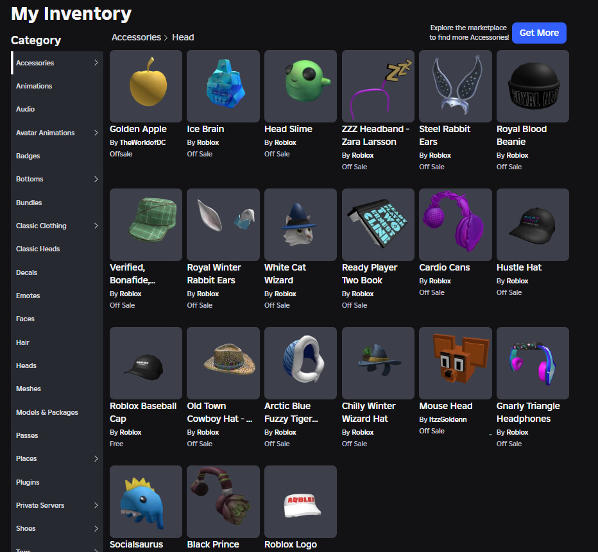Viewport: 598px width, 552px height.
Task: Open the Royal Blood Beanie thumbnail
Action: [x=533, y=86]
